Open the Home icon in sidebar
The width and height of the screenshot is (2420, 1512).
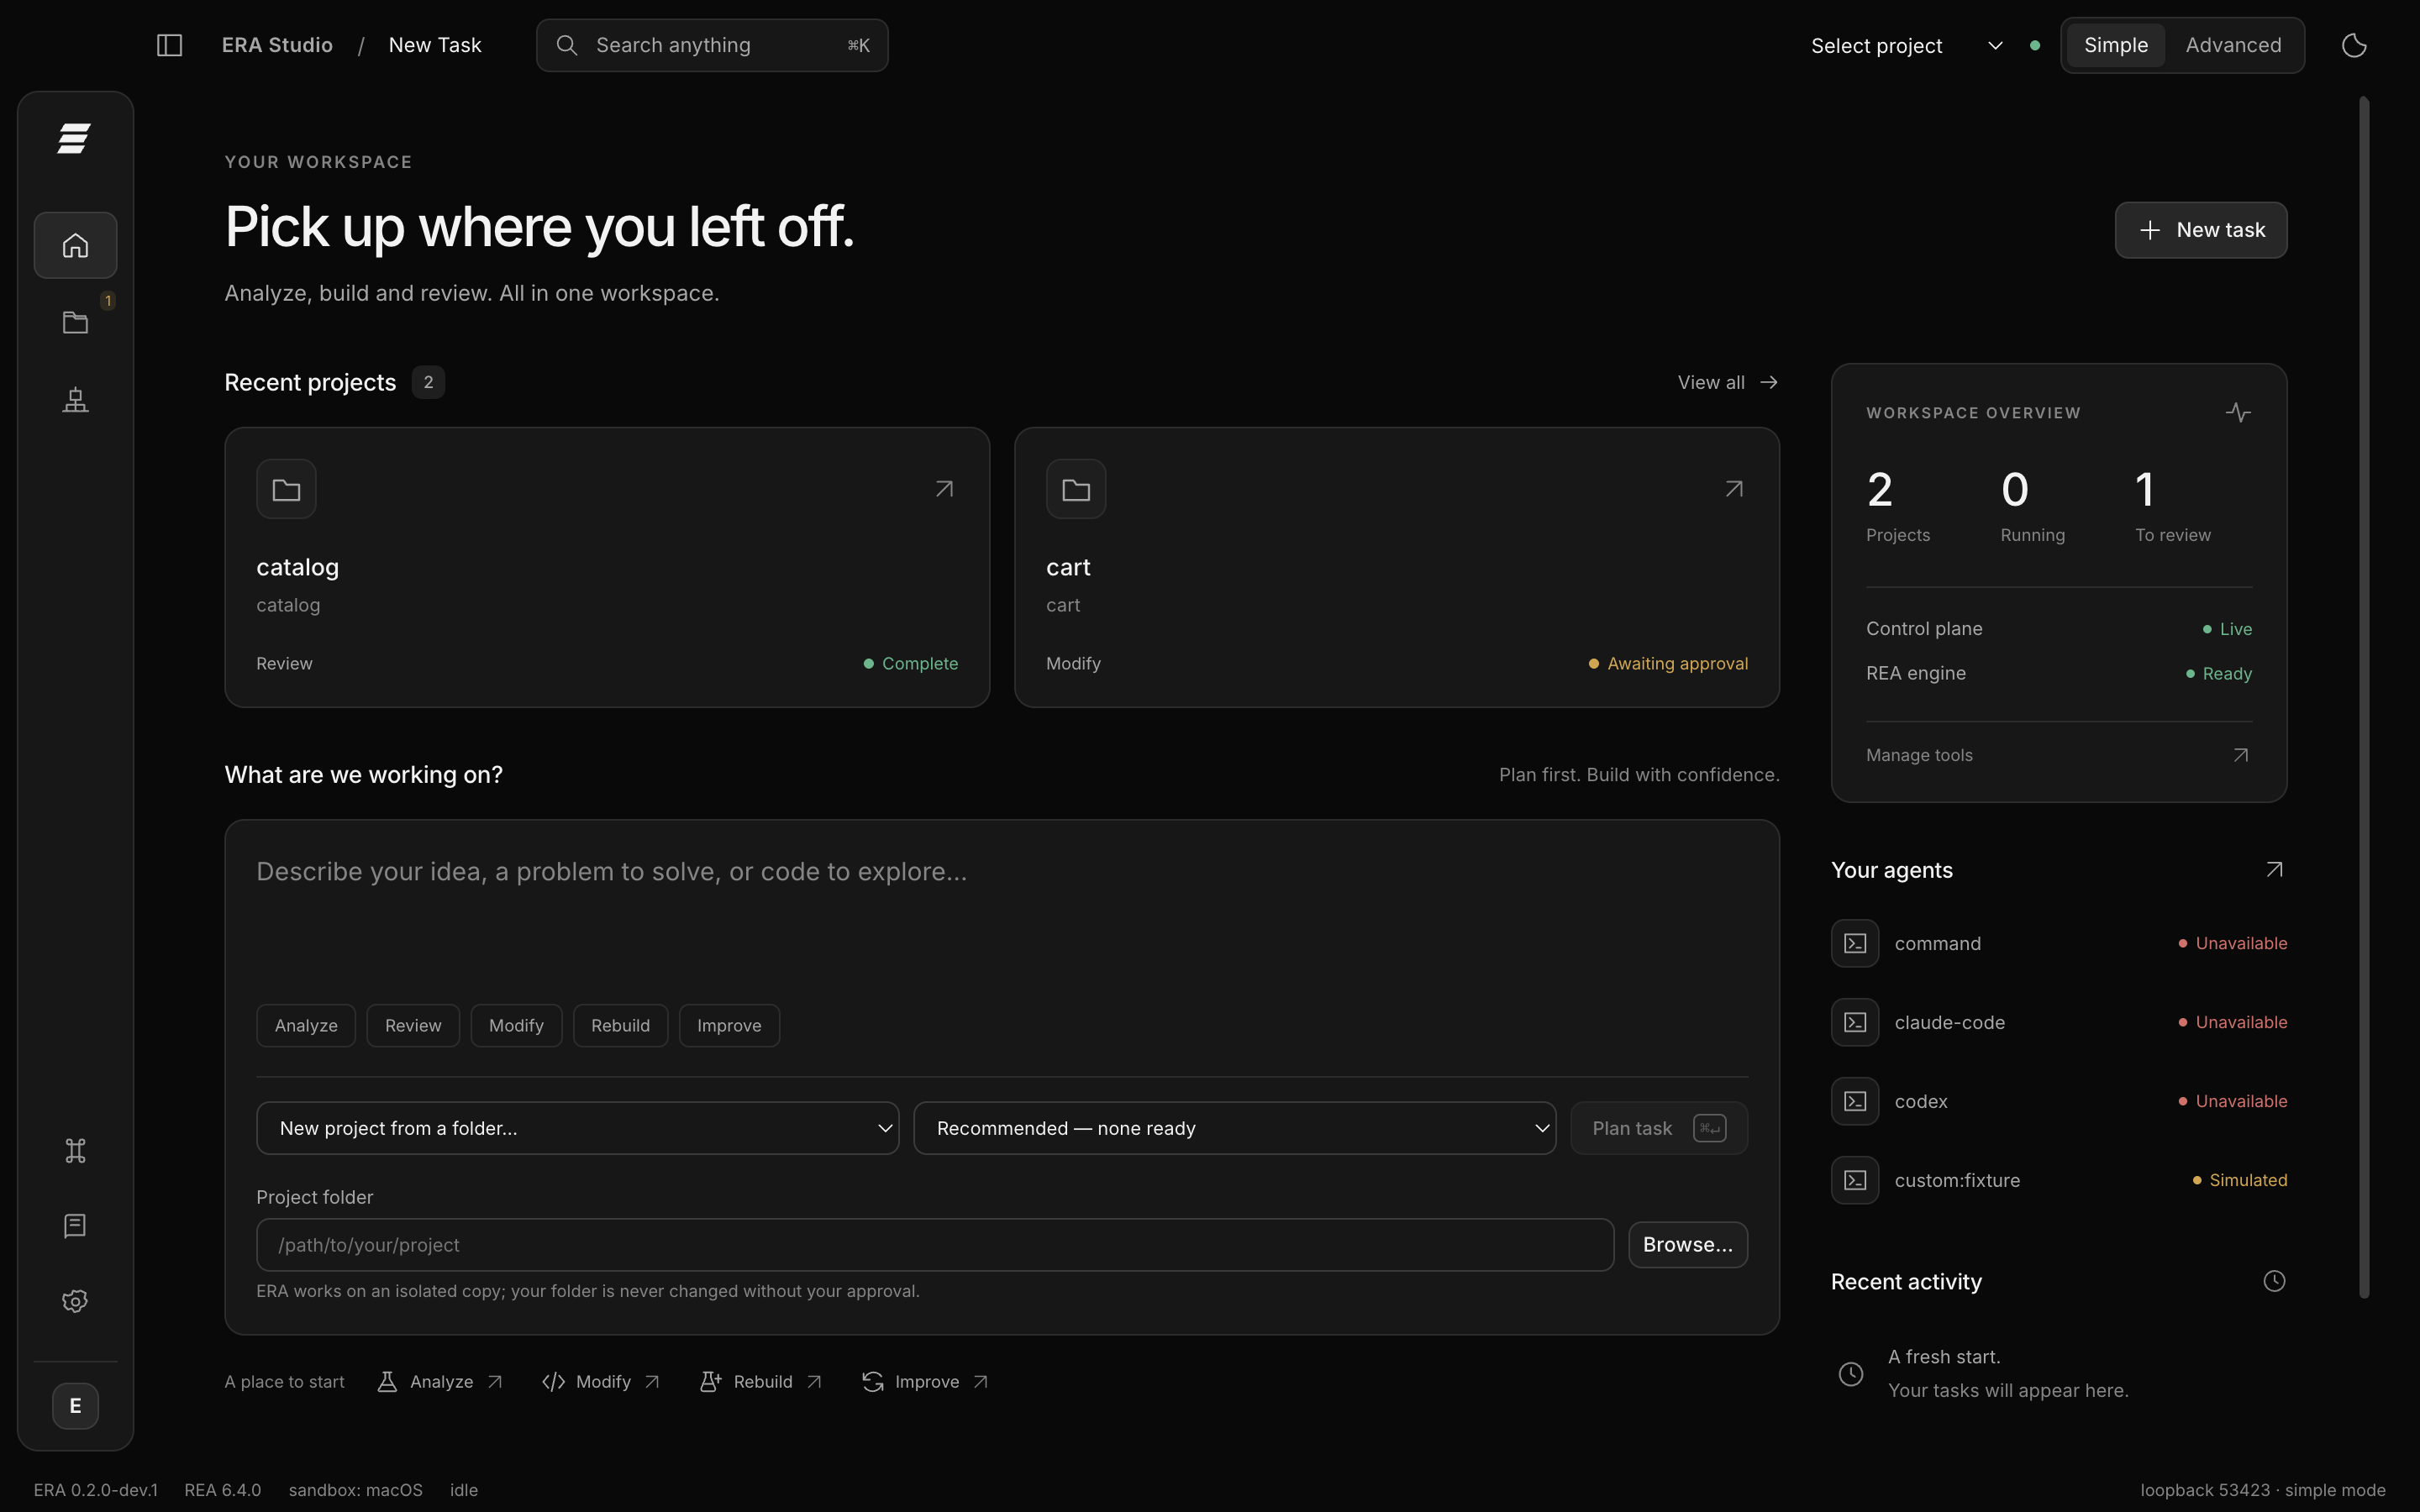tap(75, 245)
